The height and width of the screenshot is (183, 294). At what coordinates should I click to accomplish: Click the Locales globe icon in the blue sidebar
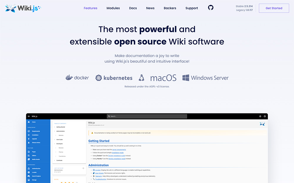pyautogui.click(x=29, y=172)
